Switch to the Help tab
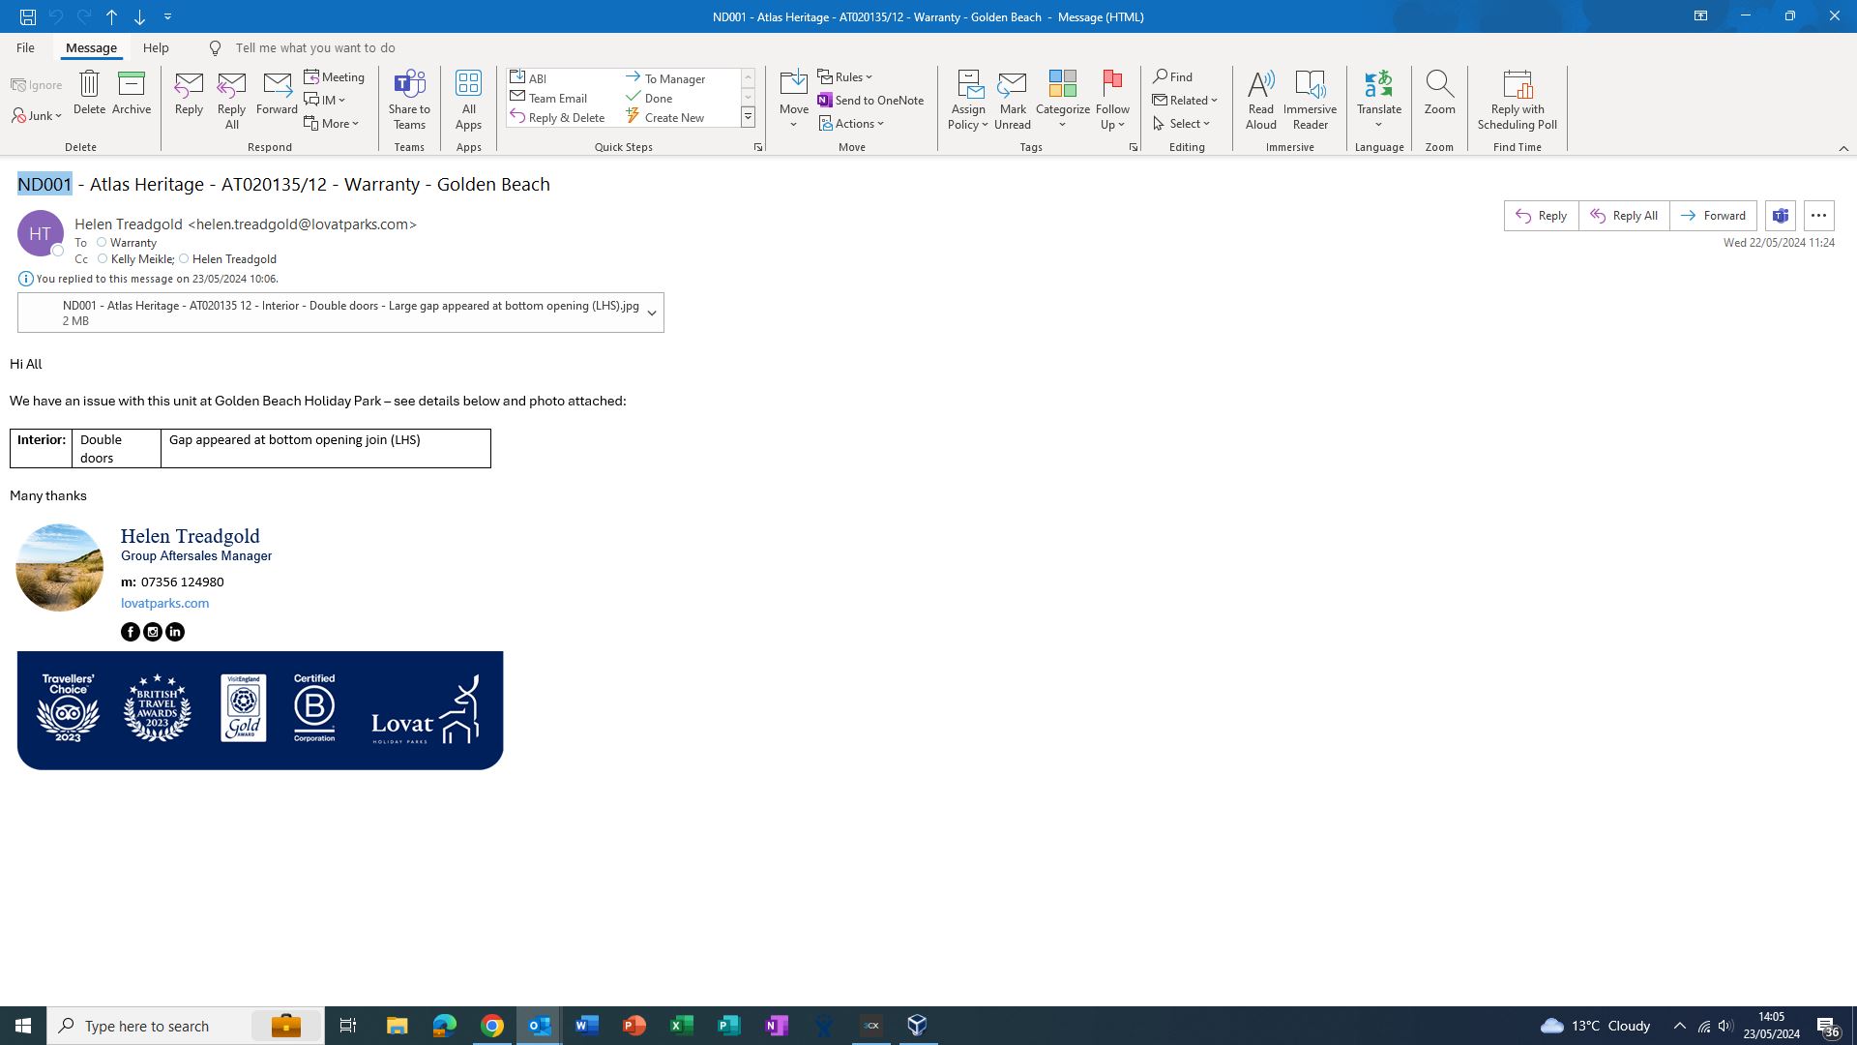Viewport: 1857px width, 1045px height. point(156,47)
